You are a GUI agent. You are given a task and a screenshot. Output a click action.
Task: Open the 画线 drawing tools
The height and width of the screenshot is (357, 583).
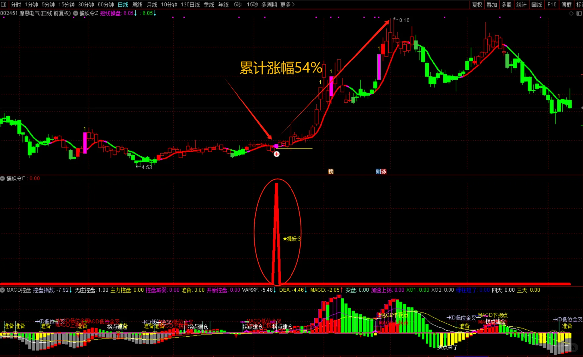pyautogui.click(x=537, y=5)
